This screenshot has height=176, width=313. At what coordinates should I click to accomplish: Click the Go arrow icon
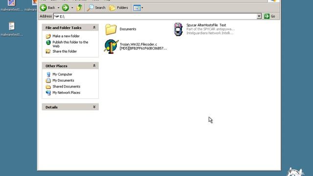point(267,16)
